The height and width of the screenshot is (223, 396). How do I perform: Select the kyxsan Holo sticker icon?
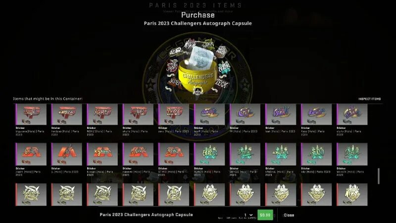point(102,154)
